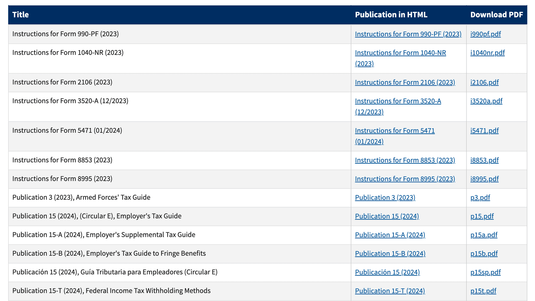Open Publication 15-A (2024) HTML link
Viewport: 535px width, 301px height.
click(x=390, y=235)
